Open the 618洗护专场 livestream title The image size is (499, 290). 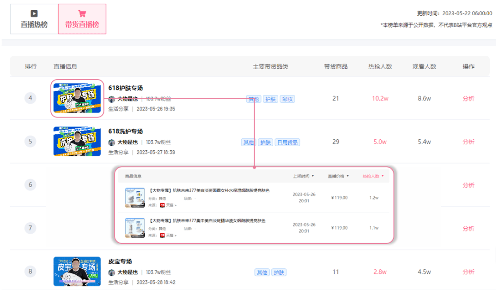(x=125, y=131)
